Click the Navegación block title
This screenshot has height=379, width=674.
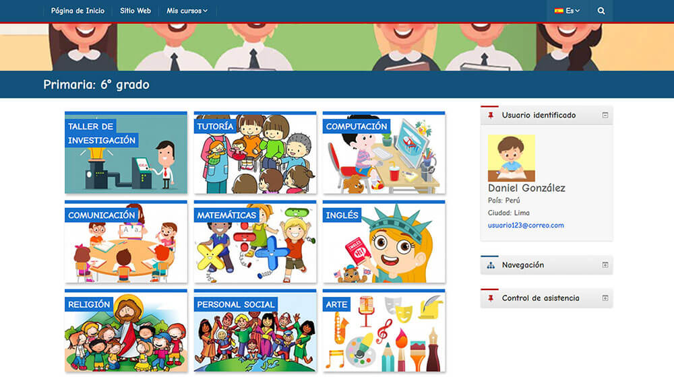[523, 265]
